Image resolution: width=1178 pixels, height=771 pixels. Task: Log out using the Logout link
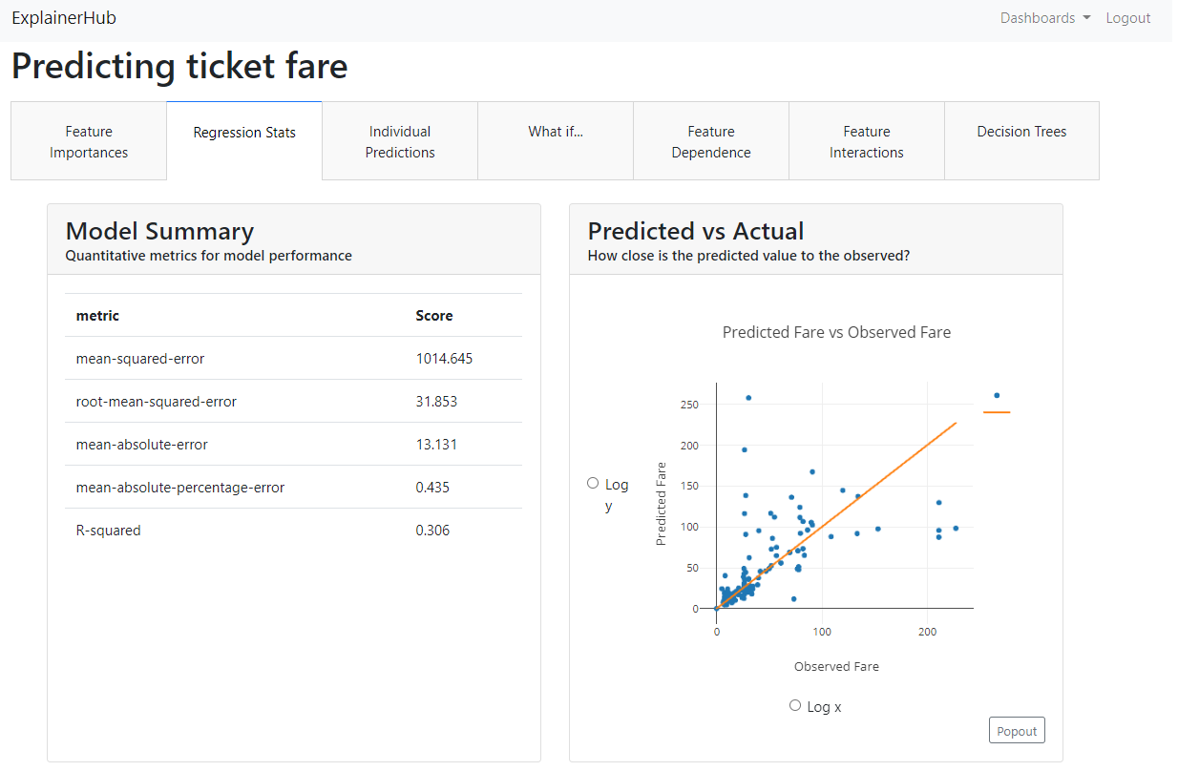pyautogui.click(x=1127, y=18)
